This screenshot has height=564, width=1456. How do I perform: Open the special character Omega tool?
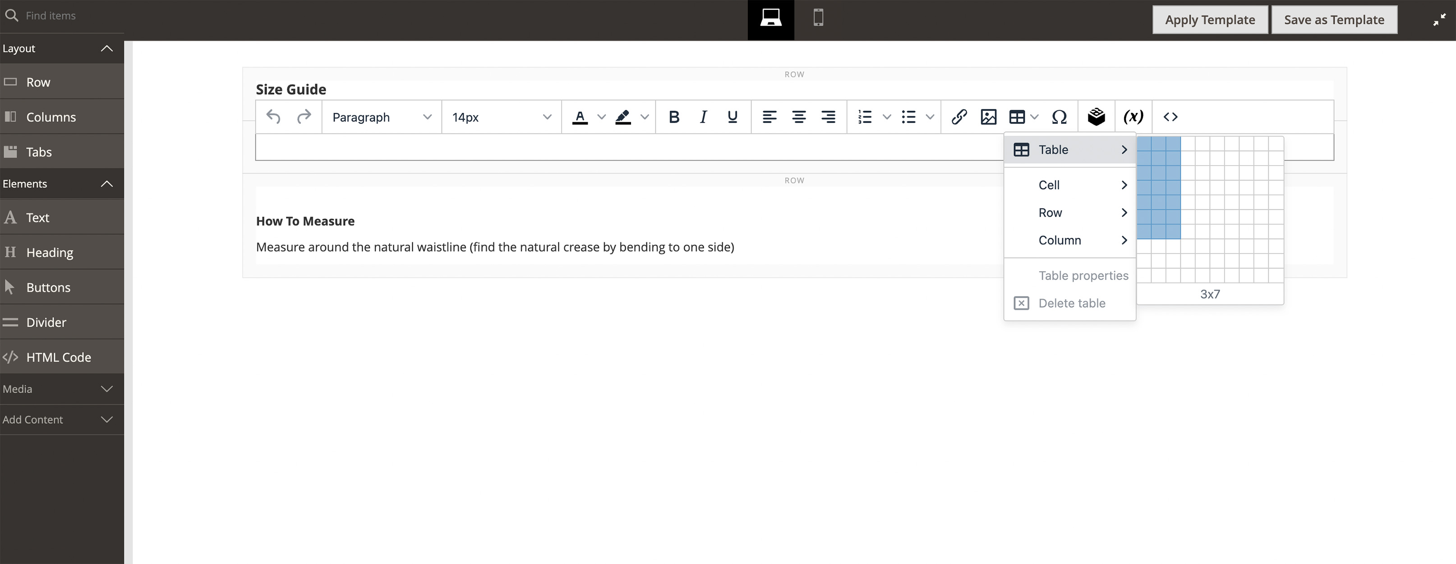(1059, 117)
